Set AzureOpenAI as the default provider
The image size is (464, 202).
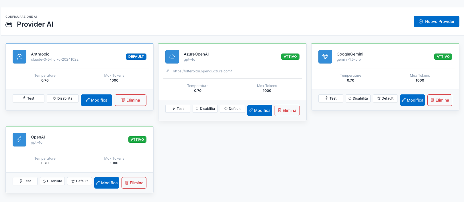(x=232, y=109)
